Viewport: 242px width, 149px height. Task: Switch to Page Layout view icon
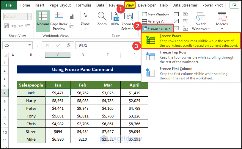(x=72, y=16)
